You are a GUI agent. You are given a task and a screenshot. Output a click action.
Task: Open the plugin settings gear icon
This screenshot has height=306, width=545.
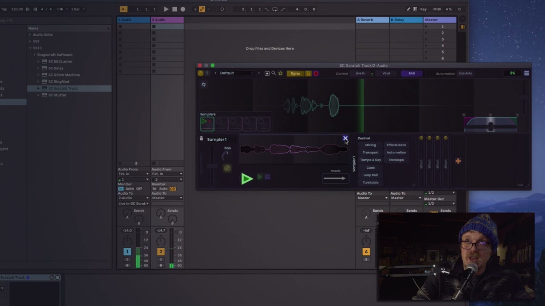tap(204, 85)
